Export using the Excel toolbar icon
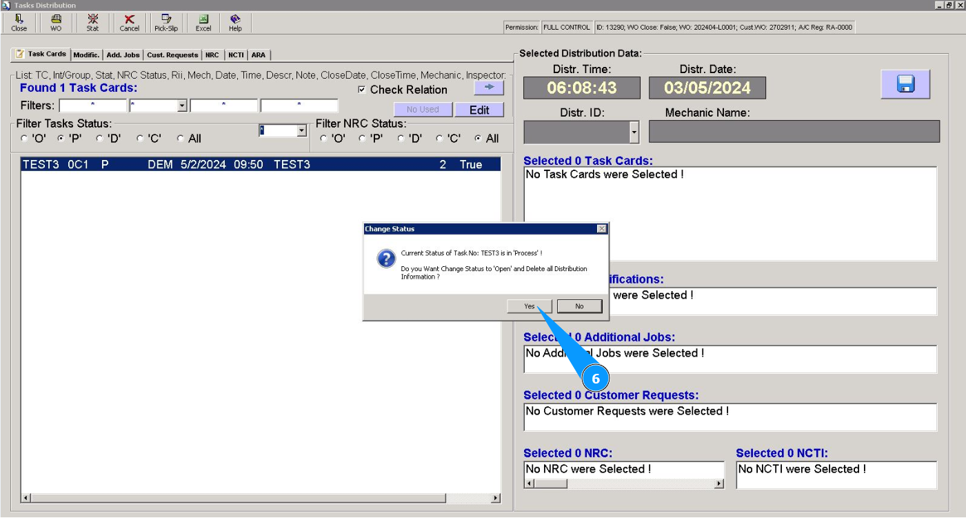 coord(203,23)
